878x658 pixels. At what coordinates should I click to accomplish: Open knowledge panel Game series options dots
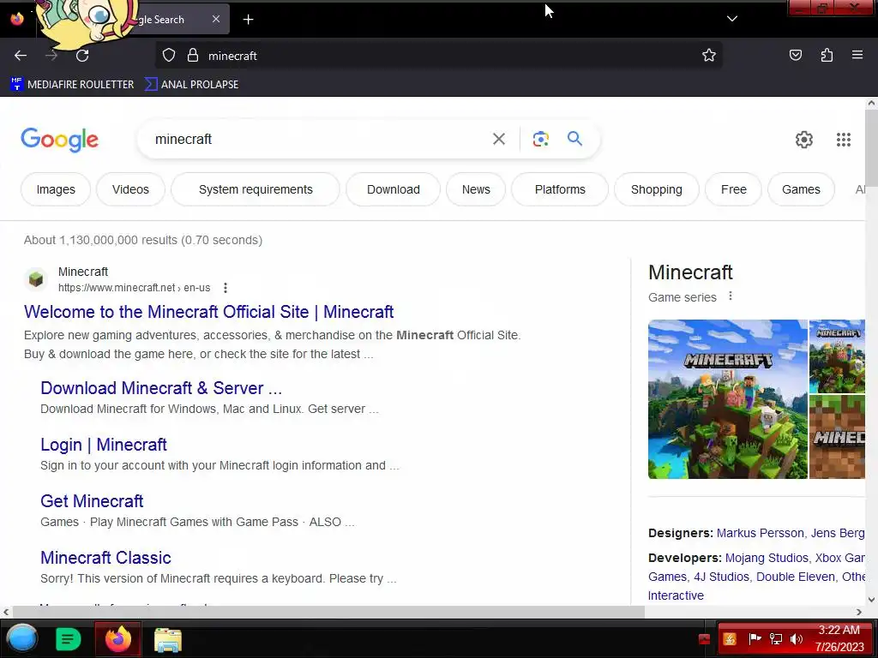[x=731, y=296]
